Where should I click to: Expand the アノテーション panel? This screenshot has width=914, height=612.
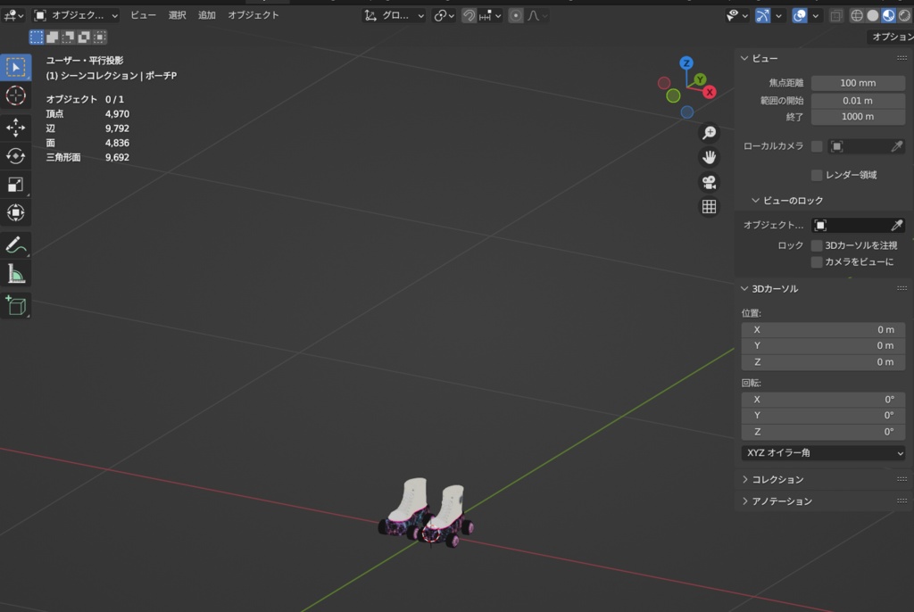(744, 501)
